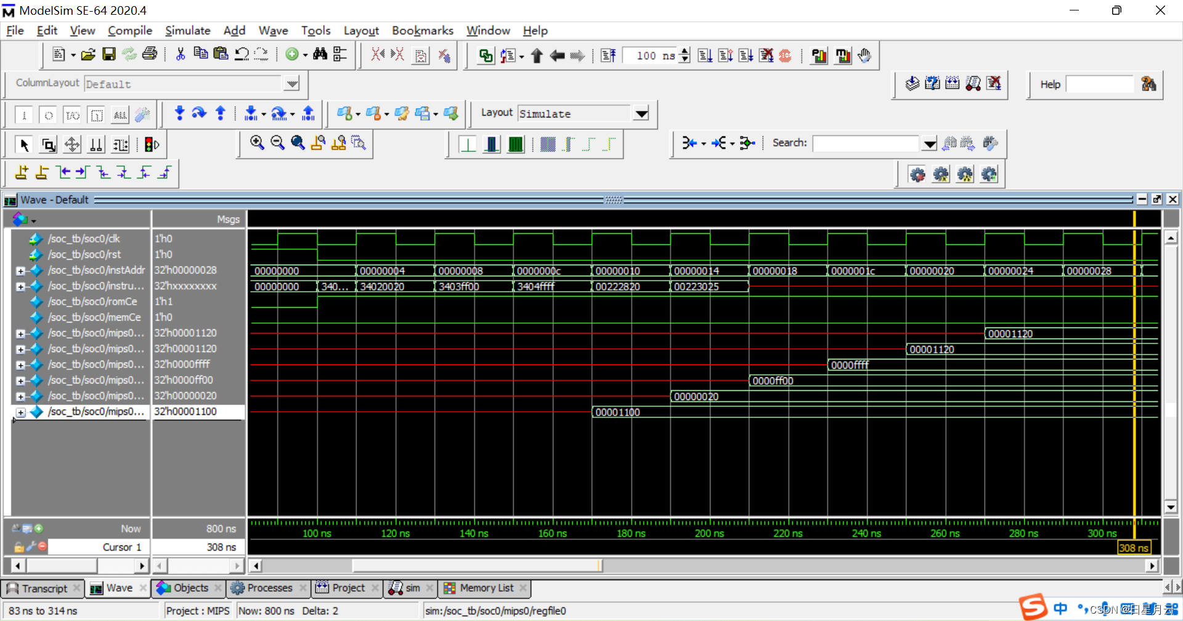Click the Search input field

(866, 143)
